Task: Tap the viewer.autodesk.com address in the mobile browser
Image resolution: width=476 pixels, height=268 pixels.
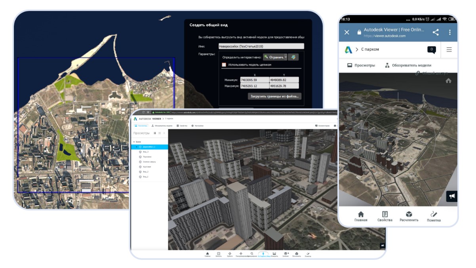Action: click(x=385, y=36)
